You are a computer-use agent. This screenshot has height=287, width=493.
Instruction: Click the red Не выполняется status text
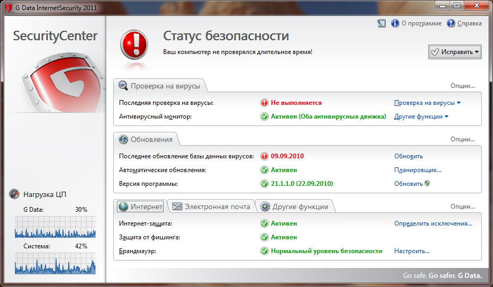(x=296, y=103)
